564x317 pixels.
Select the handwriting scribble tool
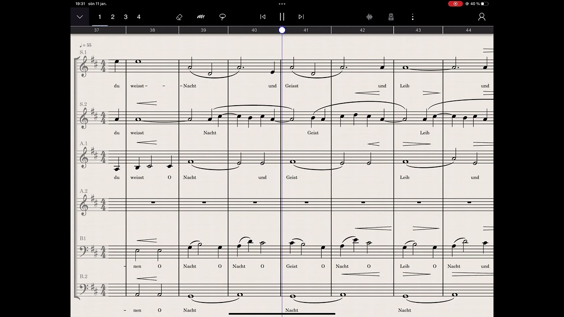201,17
